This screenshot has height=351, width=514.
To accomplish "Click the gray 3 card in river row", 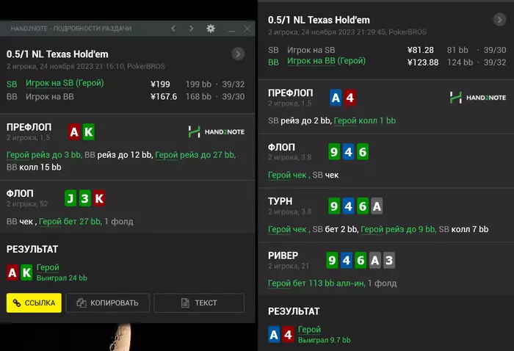I will coord(389,260).
